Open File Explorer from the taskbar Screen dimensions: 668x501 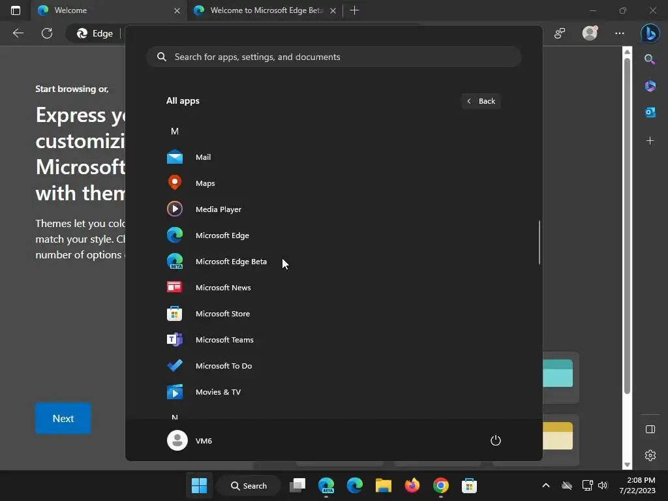point(384,485)
